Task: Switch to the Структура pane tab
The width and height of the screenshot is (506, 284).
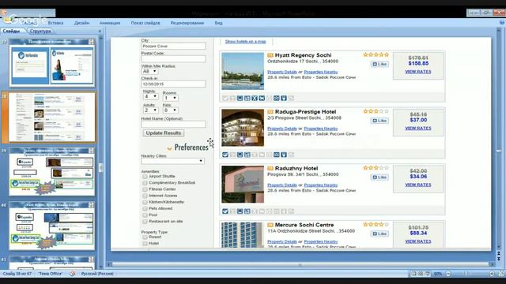Action: tap(40, 32)
